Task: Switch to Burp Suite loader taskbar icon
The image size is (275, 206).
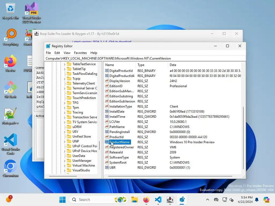Action: point(170,200)
